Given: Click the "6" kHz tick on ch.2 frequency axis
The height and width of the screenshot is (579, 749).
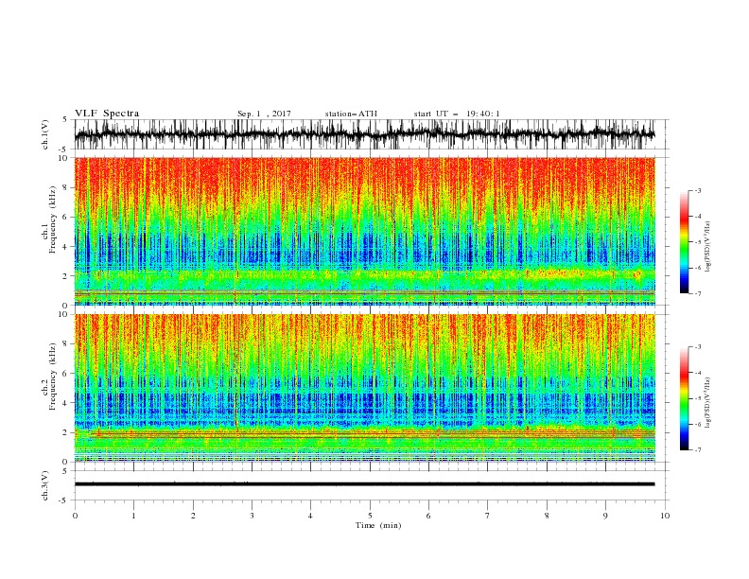Looking at the screenshot, I should (66, 373).
